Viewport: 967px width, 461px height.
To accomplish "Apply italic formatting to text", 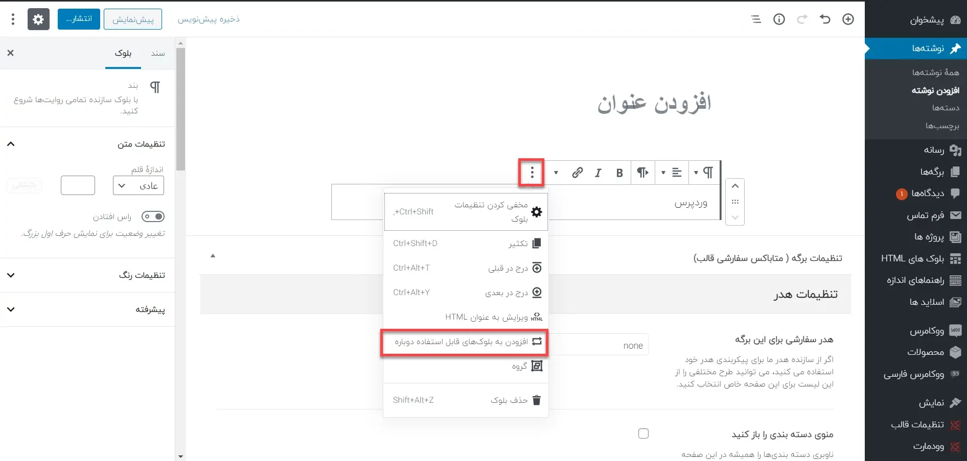I will coord(598,173).
